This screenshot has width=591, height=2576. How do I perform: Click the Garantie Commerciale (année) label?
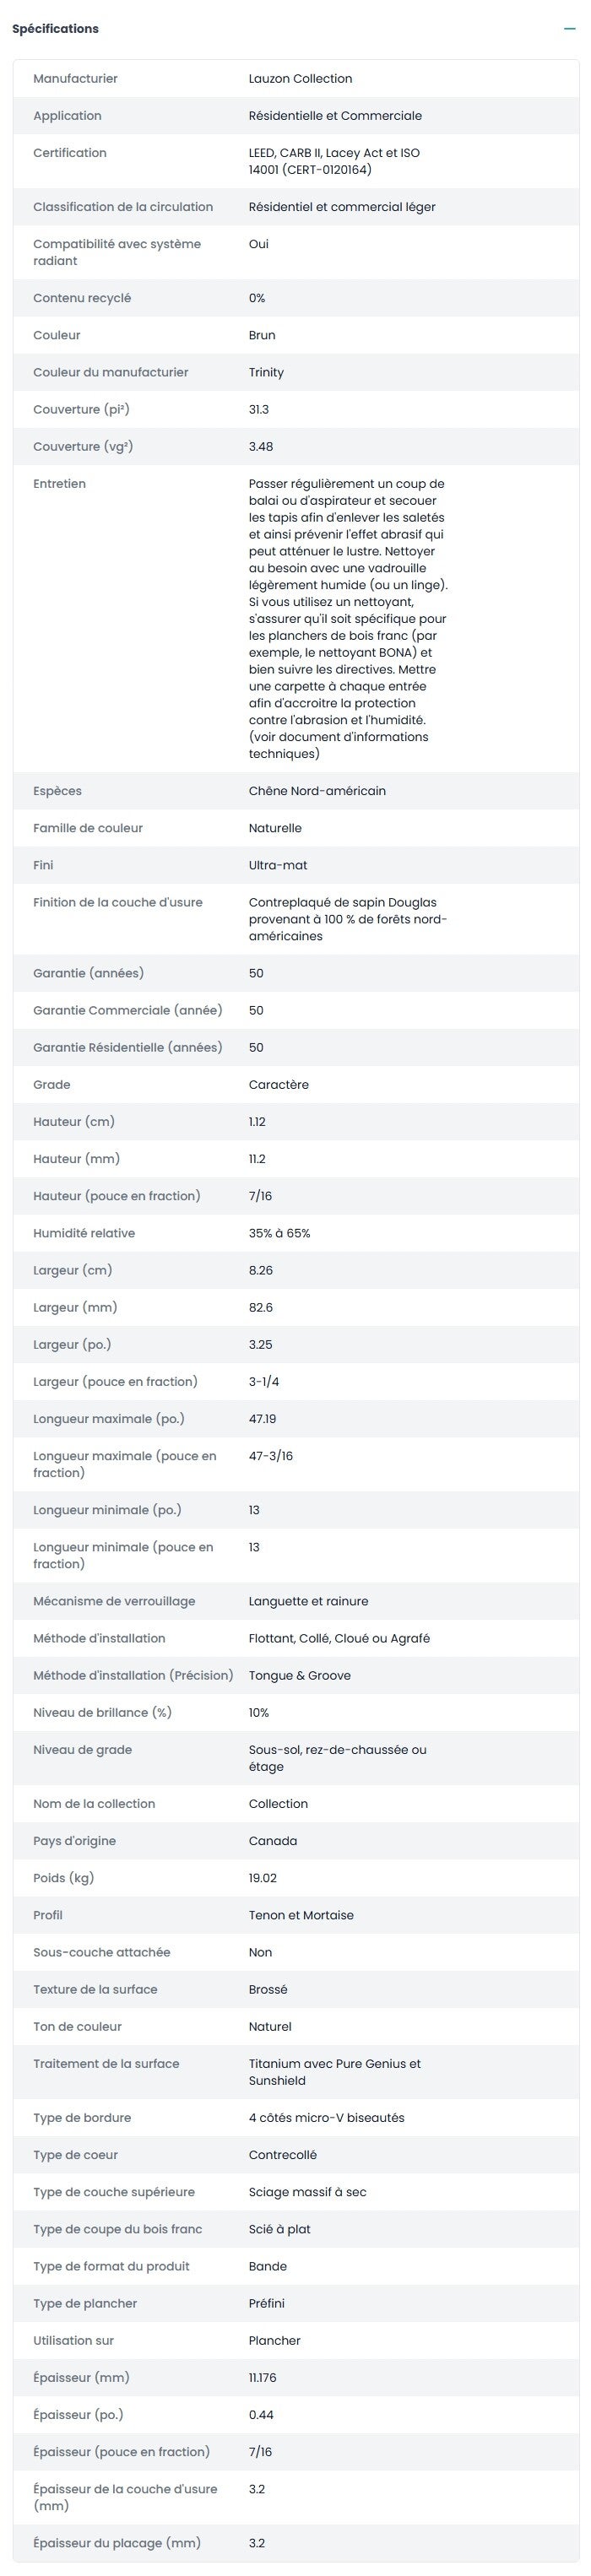(x=127, y=1010)
